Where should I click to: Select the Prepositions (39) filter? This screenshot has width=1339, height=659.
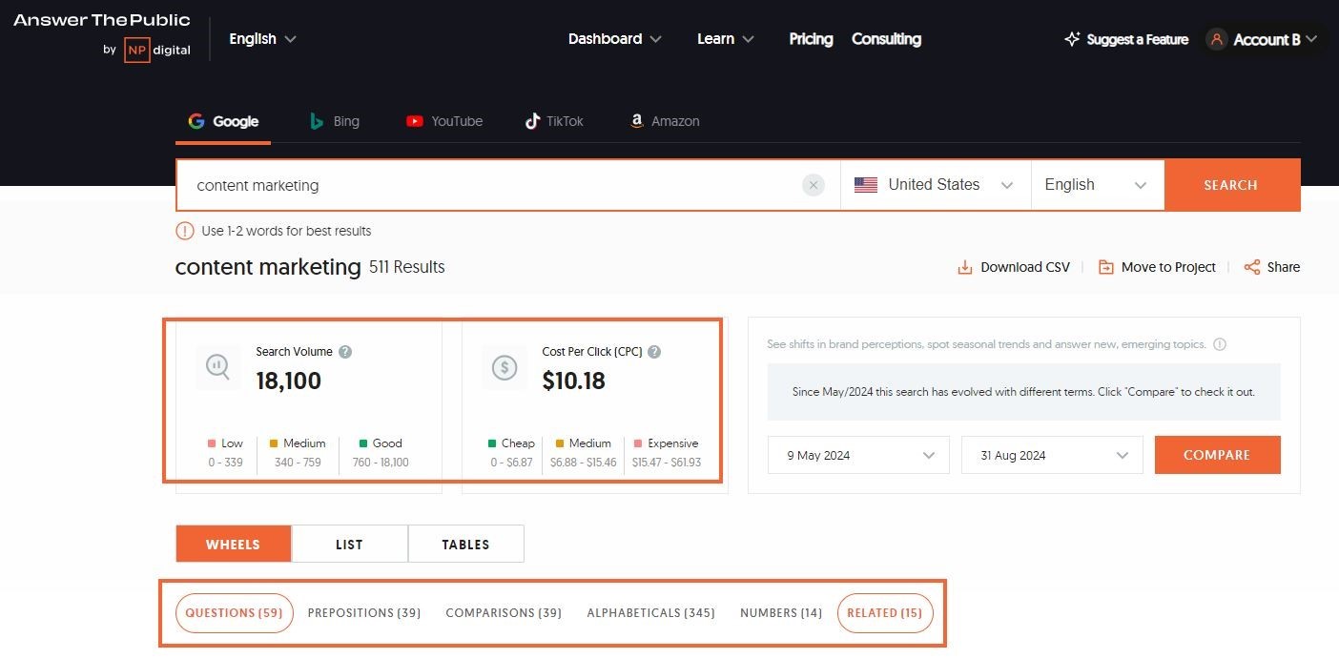point(364,613)
